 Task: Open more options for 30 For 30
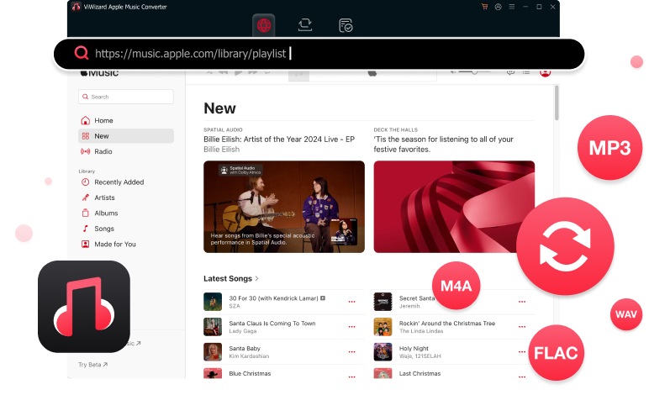(351, 302)
